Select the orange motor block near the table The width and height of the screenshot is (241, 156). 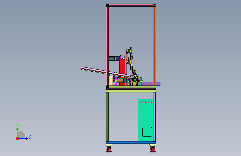[120, 80]
